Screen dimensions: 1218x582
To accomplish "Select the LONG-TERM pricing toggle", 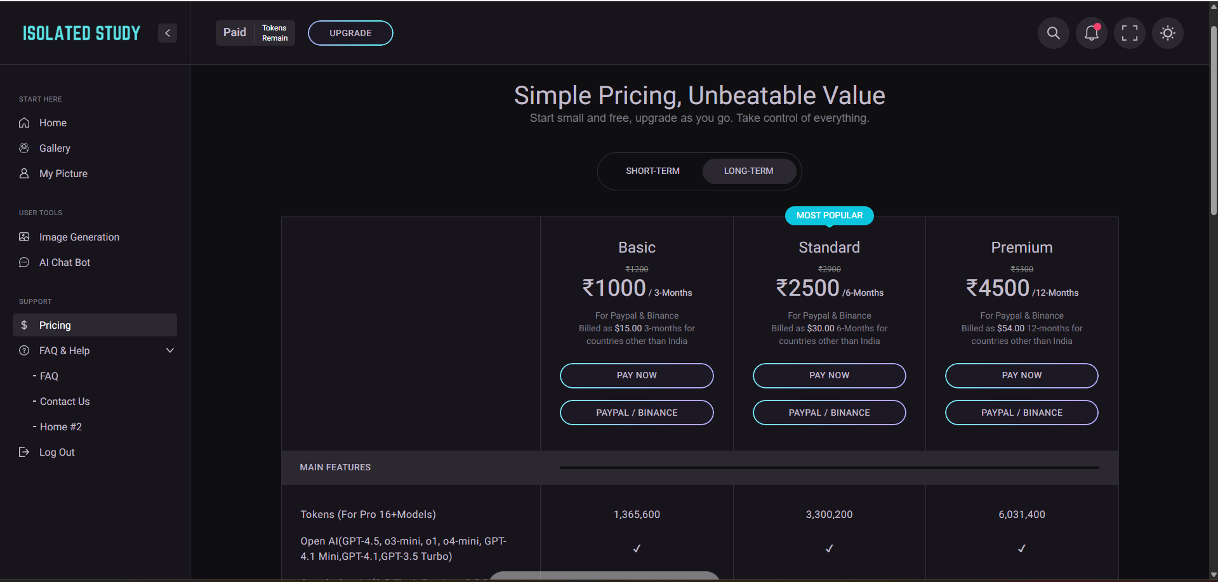I will (749, 171).
